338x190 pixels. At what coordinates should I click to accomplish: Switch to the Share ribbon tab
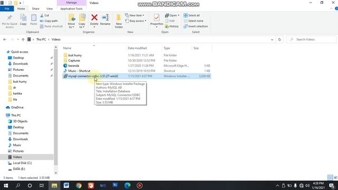pyautogui.click(x=35, y=8)
